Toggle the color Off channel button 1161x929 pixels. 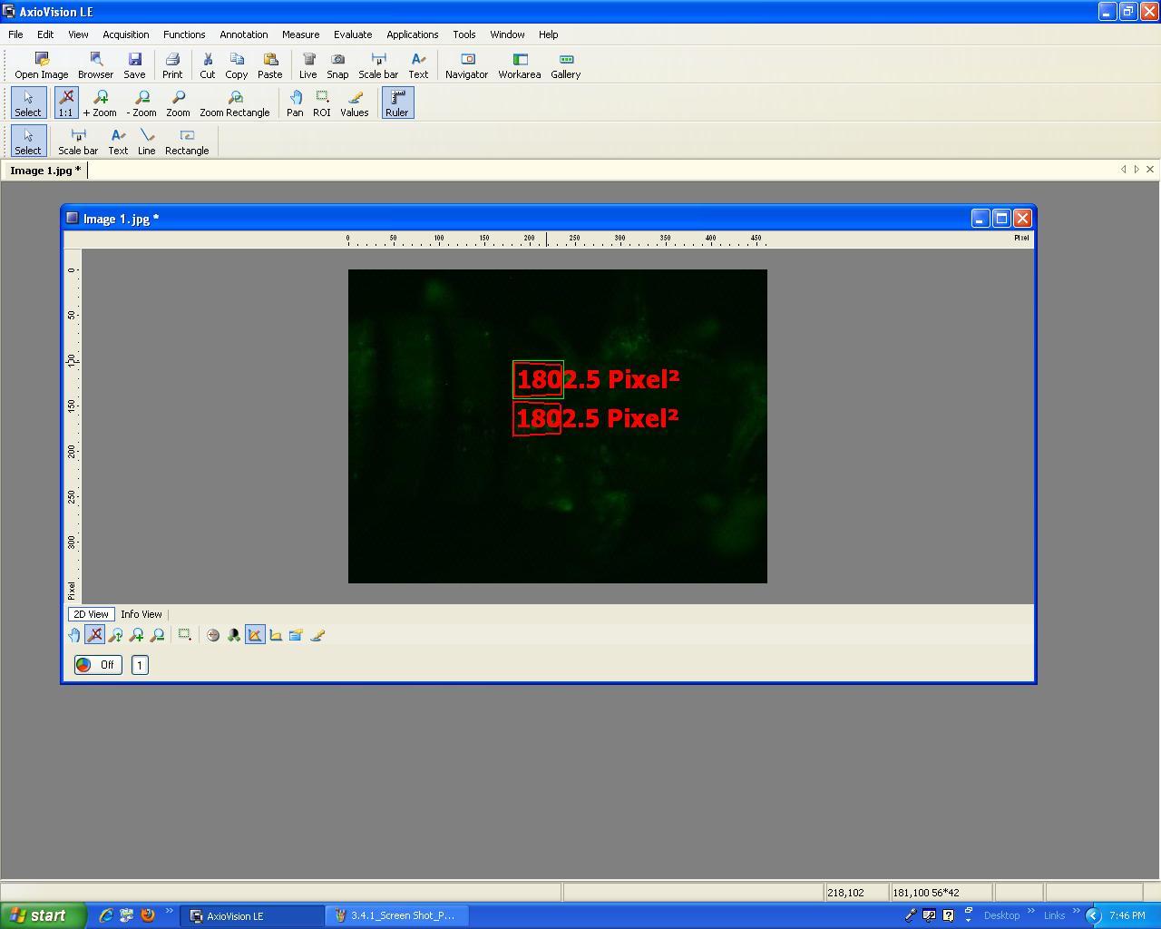(98, 665)
